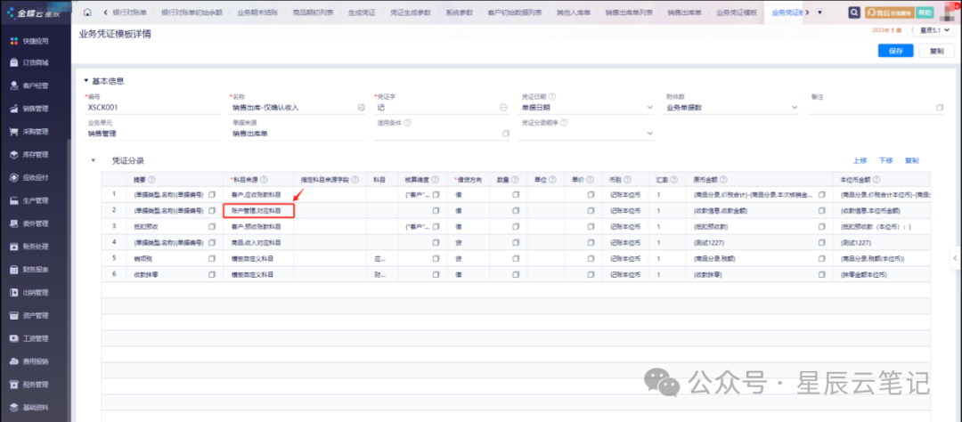Select the 商品.收入对应科目 cell in row 4
This screenshot has width=962, height=422.
(x=258, y=243)
